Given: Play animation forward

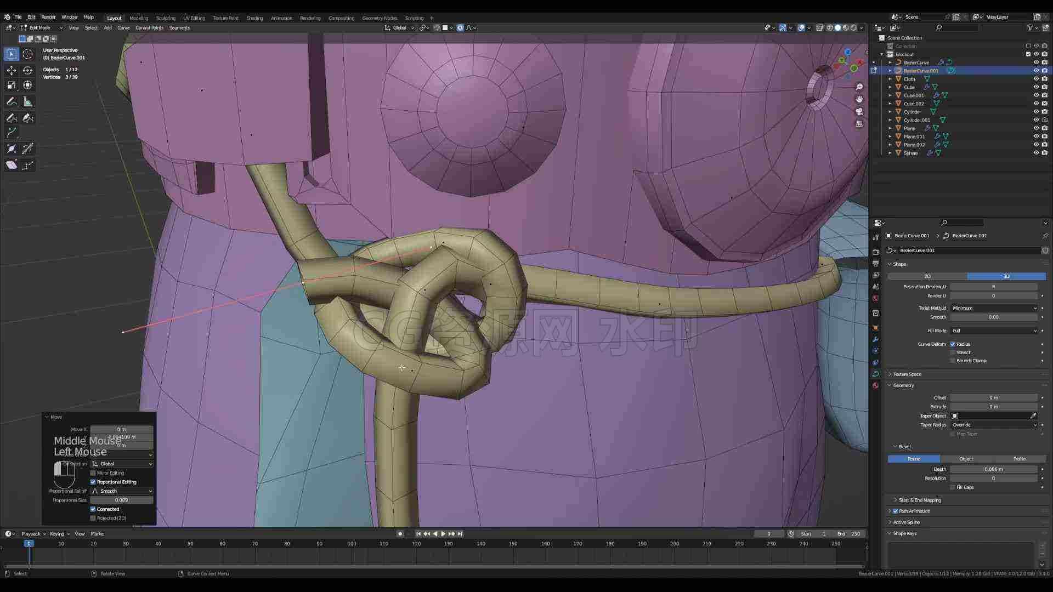Looking at the screenshot, I should [443, 534].
